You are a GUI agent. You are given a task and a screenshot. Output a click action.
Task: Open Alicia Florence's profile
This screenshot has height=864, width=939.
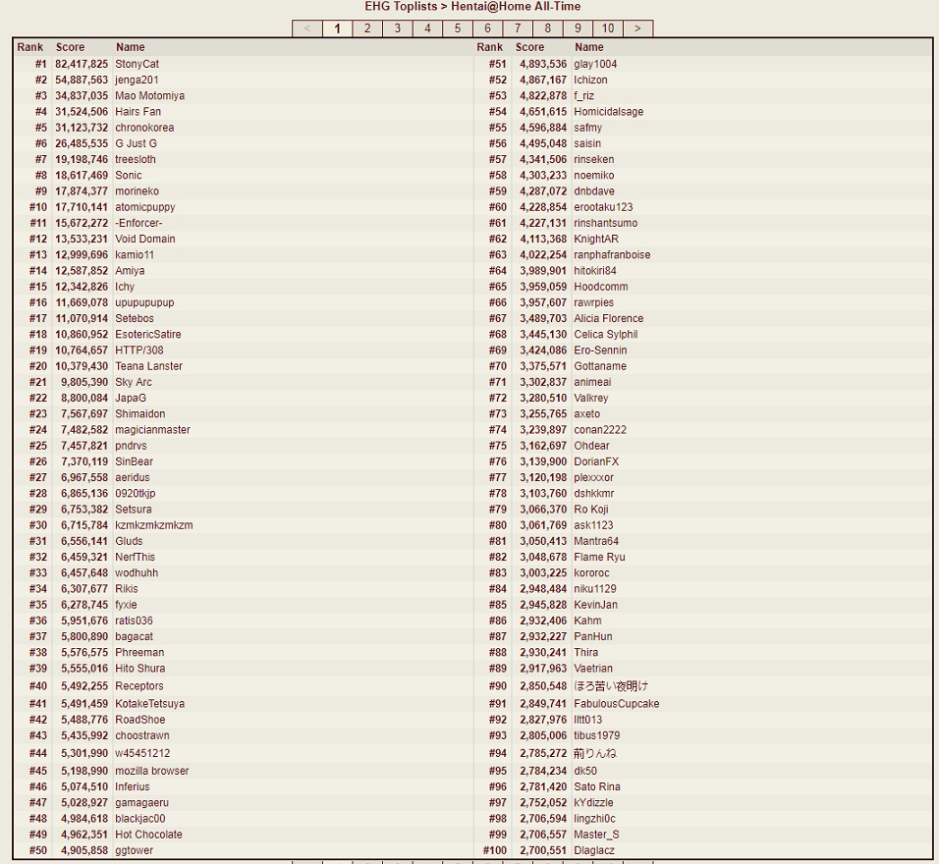(608, 318)
